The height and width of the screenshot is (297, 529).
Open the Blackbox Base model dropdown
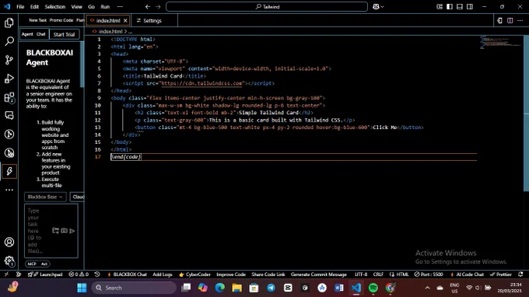coord(45,197)
